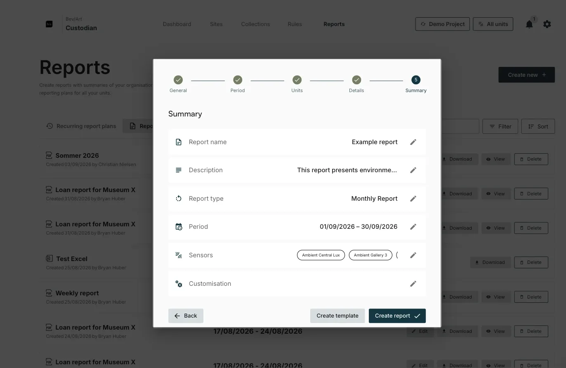Open the Sort options

tap(538, 126)
